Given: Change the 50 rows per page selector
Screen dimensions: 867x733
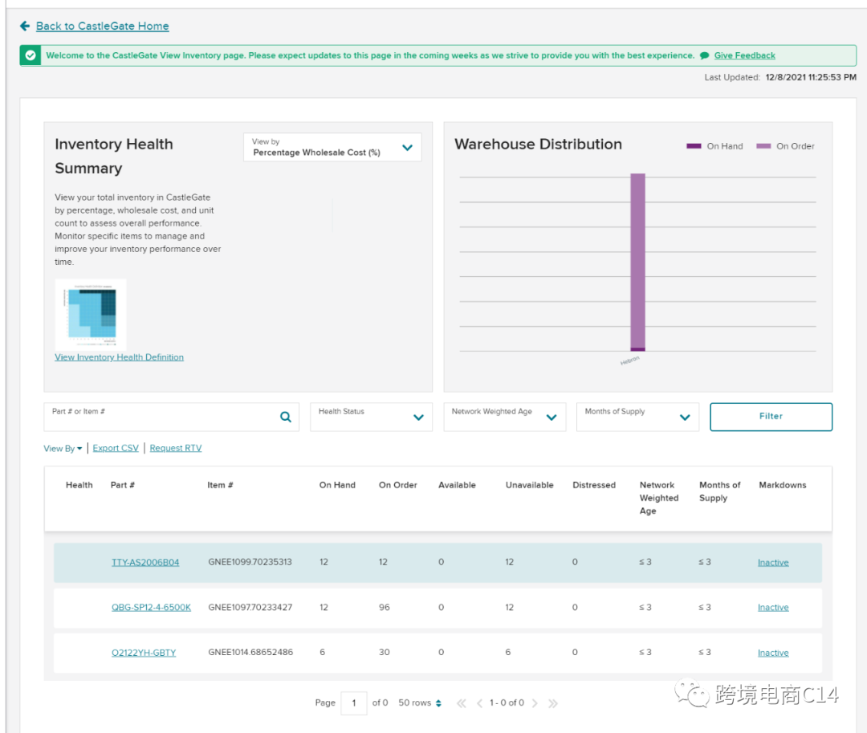Looking at the screenshot, I should click(x=420, y=703).
